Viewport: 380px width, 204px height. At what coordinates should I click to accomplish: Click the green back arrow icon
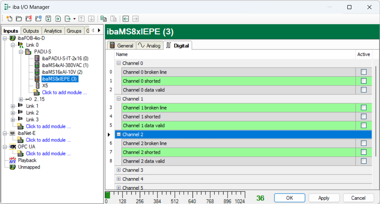tap(126, 19)
